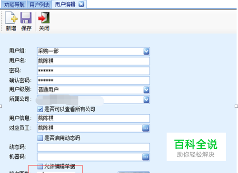
Task: Close the 用户编辑 tab with its X
Action: 81,4
